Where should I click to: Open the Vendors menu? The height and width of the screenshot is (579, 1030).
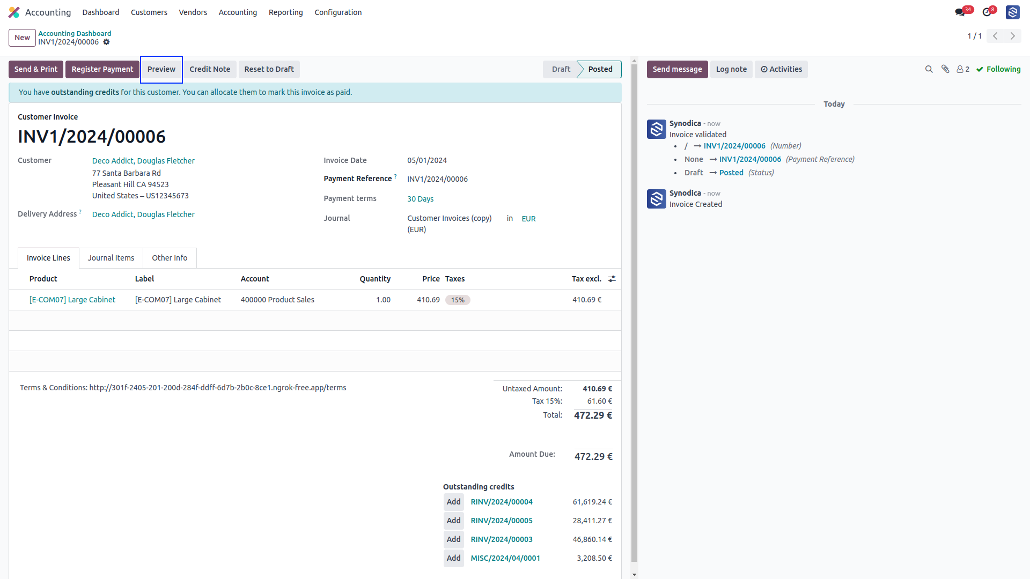(x=193, y=12)
